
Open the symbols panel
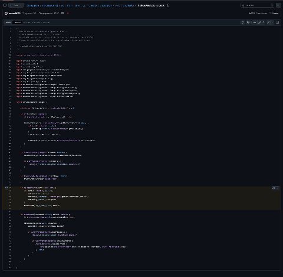pyautogui.click(x=278, y=22)
